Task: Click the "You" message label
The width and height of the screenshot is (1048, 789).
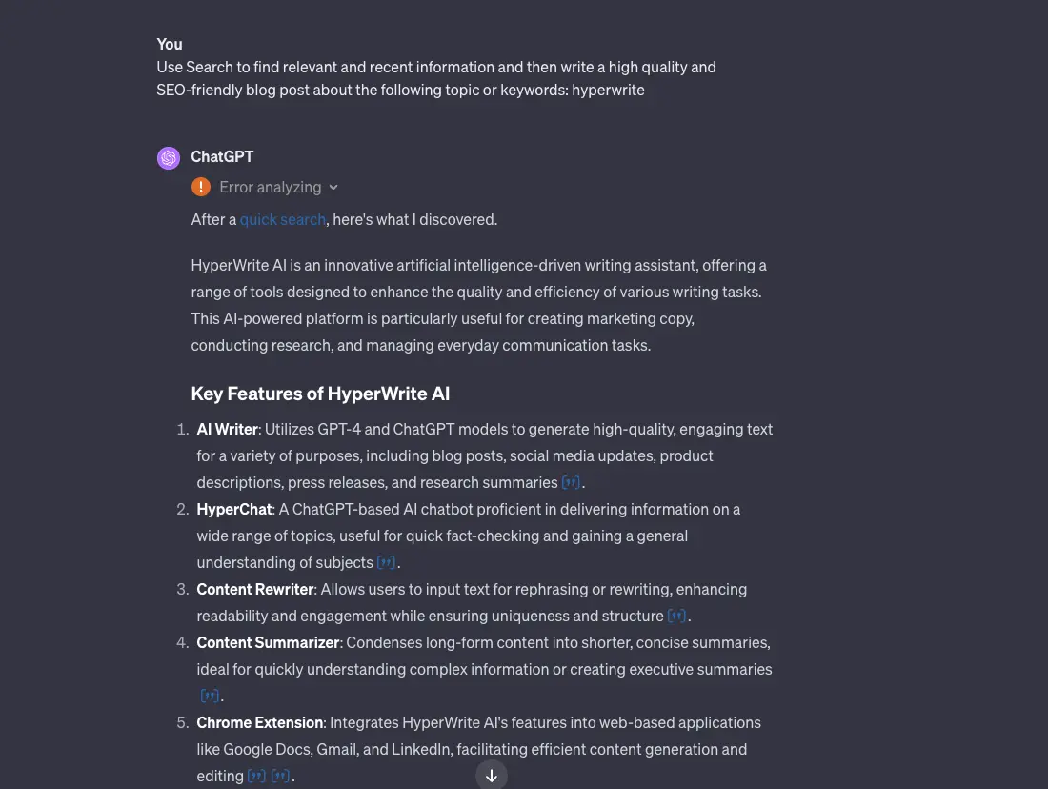Action: coord(169,44)
